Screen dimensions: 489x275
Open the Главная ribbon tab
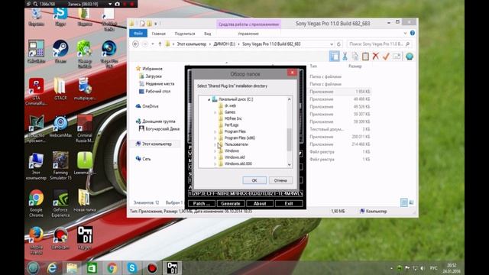pos(158,34)
